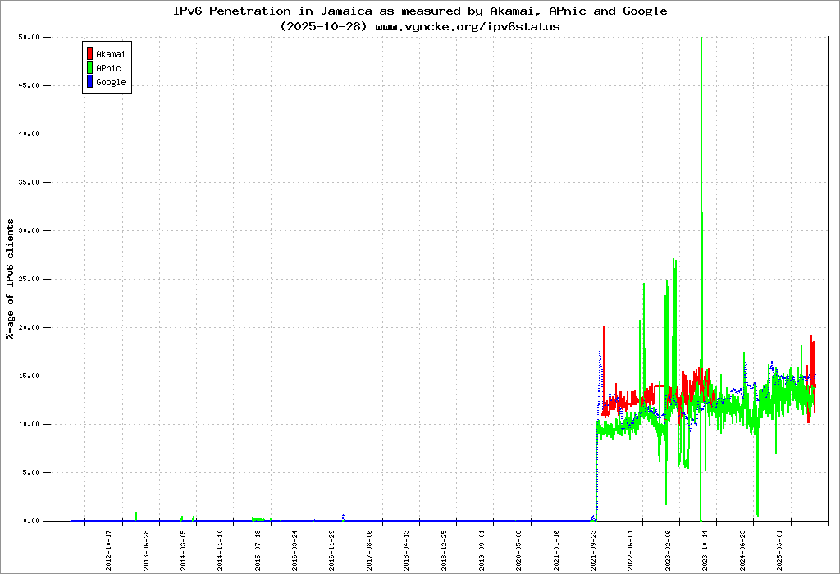Click the chart title about IPv6 Penetration in Jamaica
The width and height of the screenshot is (840, 574).
point(420,11)
